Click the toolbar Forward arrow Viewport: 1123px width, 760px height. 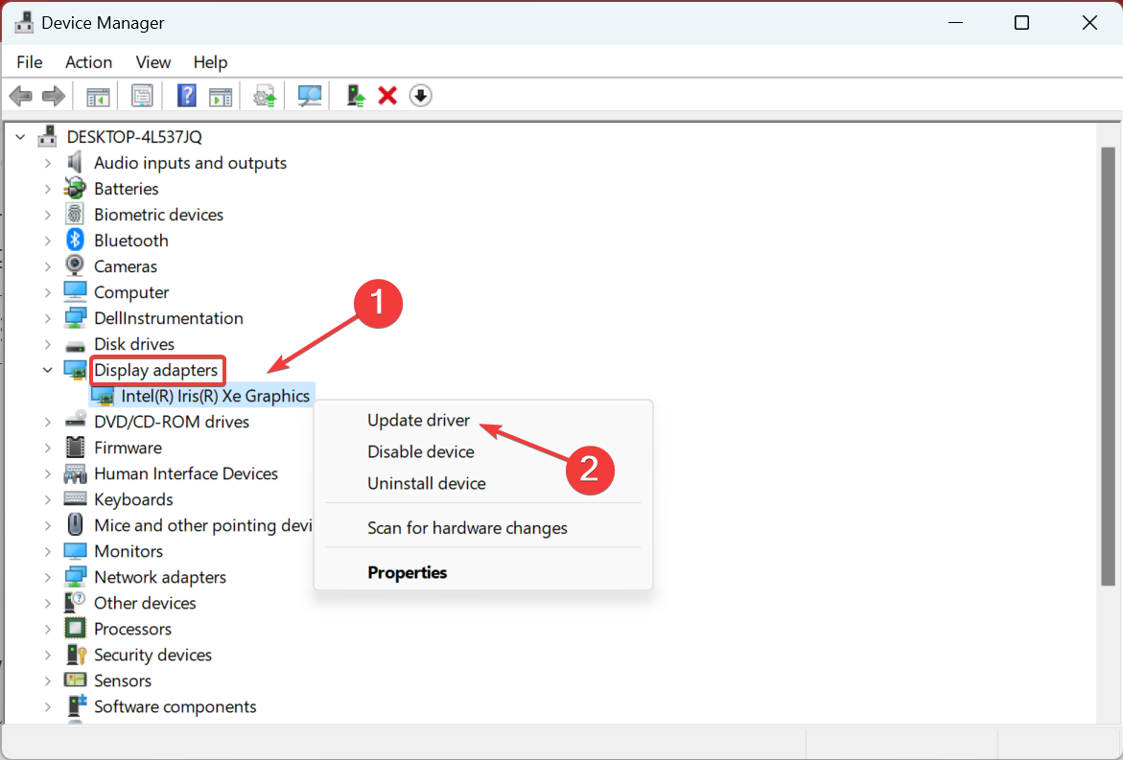[x=54, y=96]
